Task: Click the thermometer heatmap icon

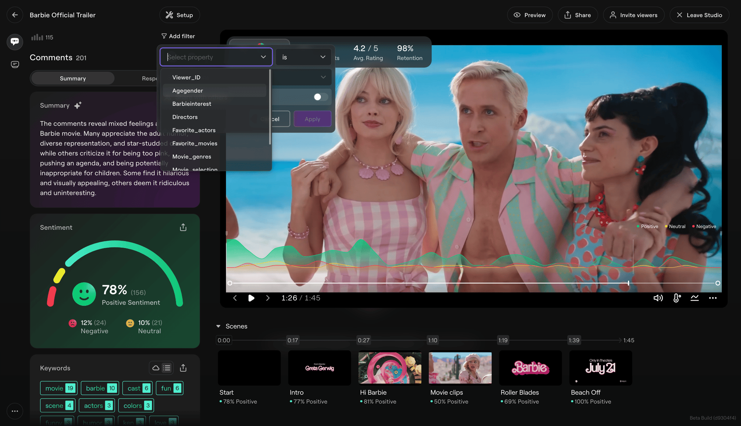Action: click(677, 298)
